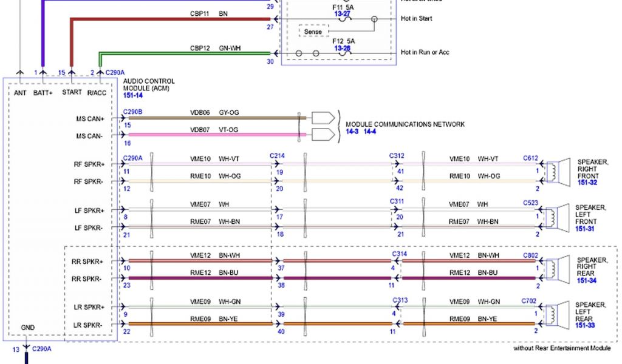Click the C290B connector label
This screenshot has height=364, width=622.
pyautogui.click(x=132, y=112)
